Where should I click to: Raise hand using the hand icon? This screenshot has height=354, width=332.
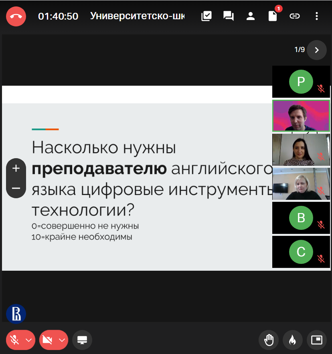pos(269,340)
